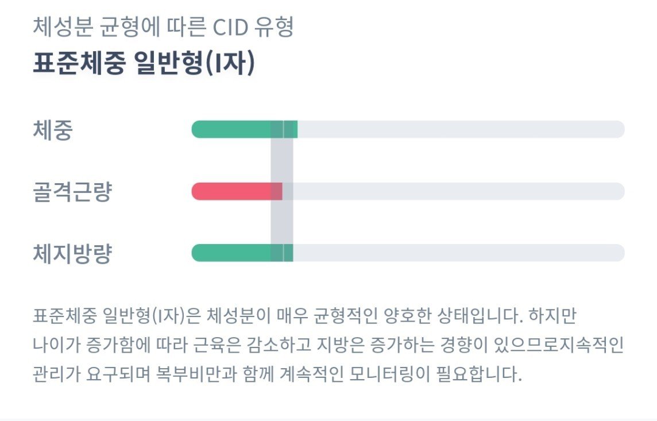The image size is (657, 421).
Task: Click the word 하지만 ending the first description line
Action: point(552,315)
